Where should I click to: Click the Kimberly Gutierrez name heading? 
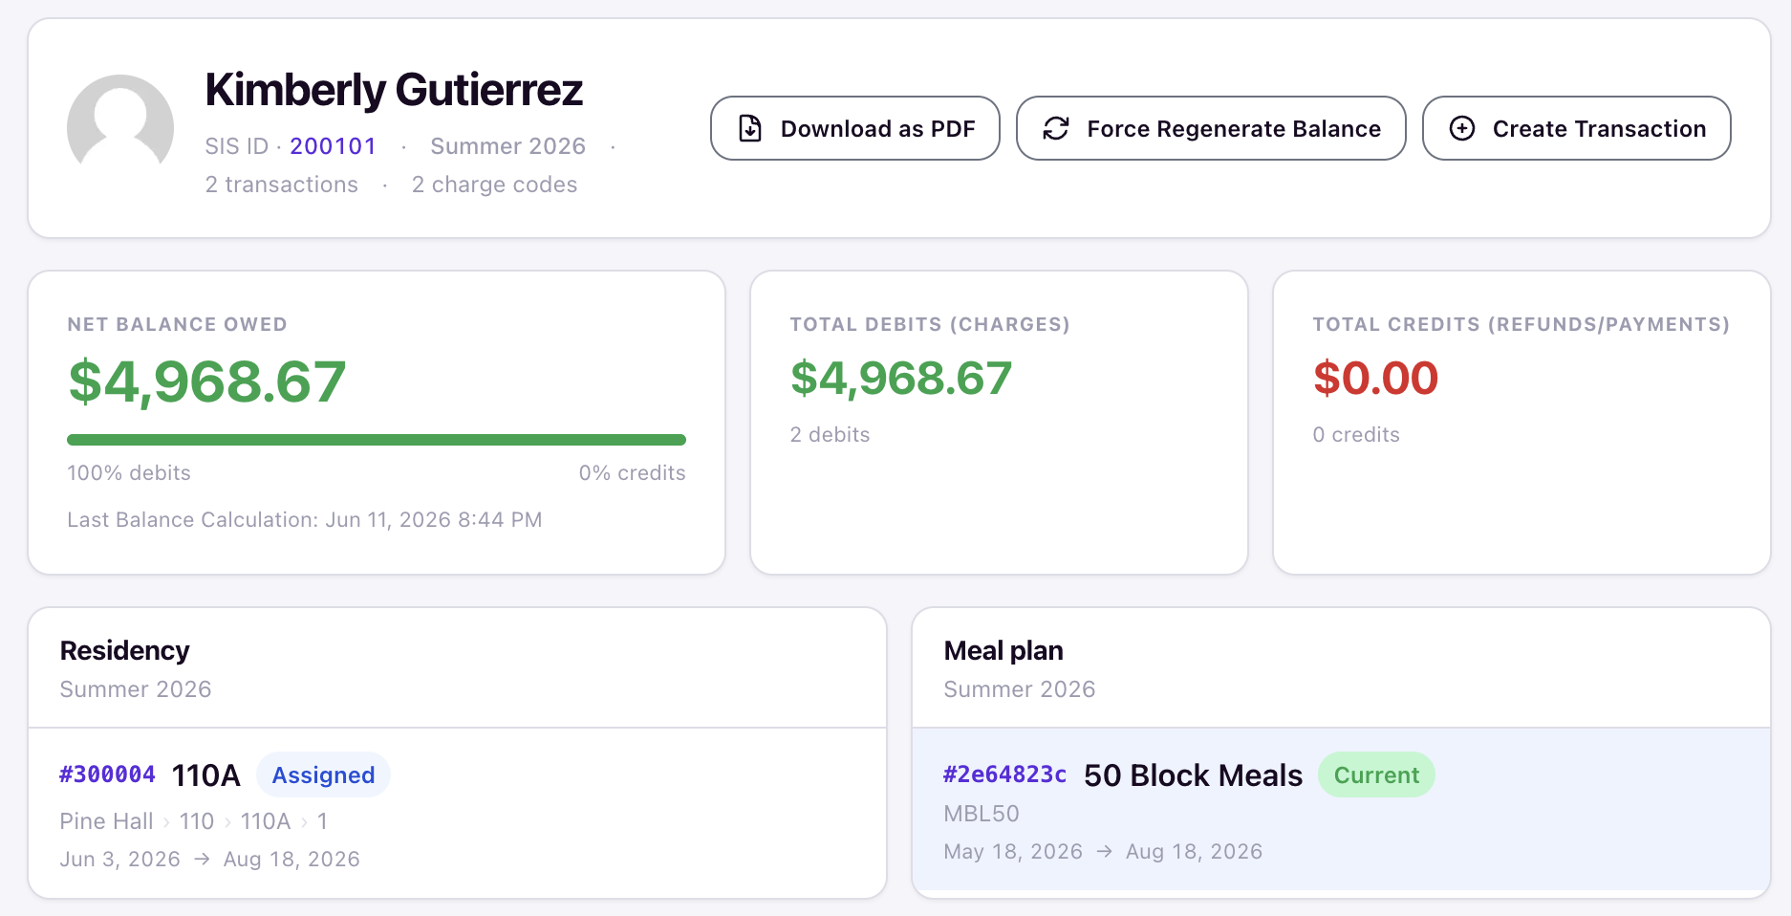[394, 90]
